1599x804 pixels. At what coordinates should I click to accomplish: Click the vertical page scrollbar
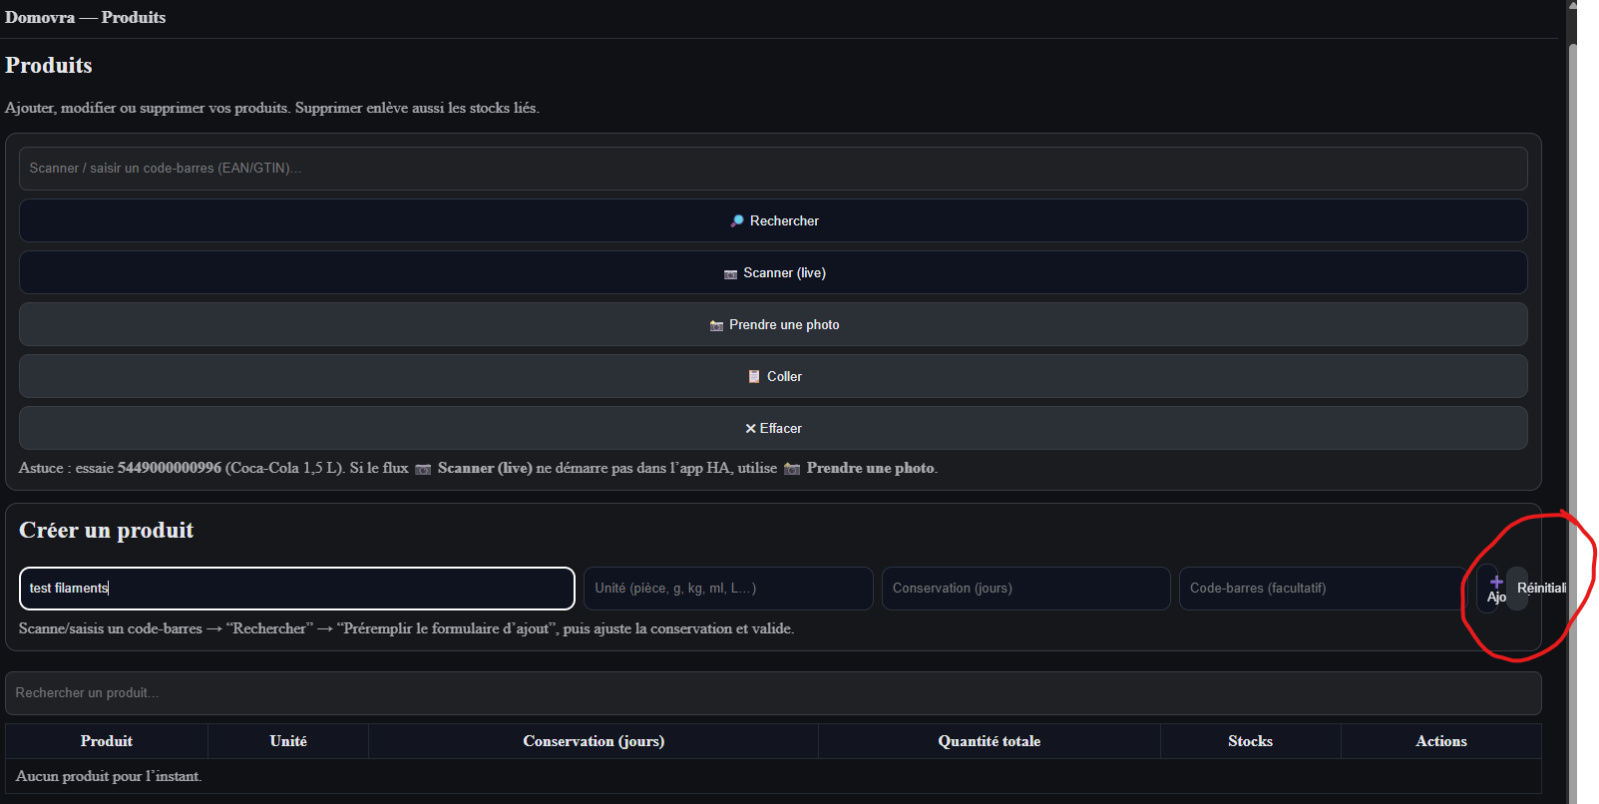(1572, 399)
